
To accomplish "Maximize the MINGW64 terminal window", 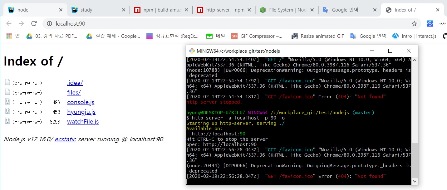I will [x=390, y=51].
